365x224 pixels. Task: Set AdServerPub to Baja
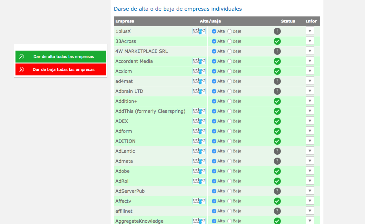click(230, 191)
